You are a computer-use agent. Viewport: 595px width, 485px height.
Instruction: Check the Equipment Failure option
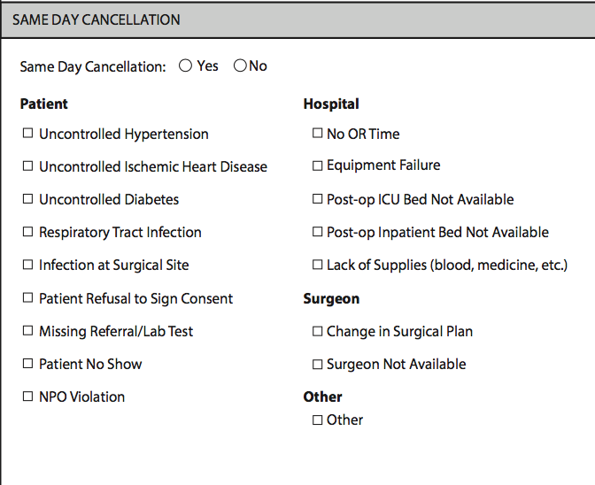(317, 166)
